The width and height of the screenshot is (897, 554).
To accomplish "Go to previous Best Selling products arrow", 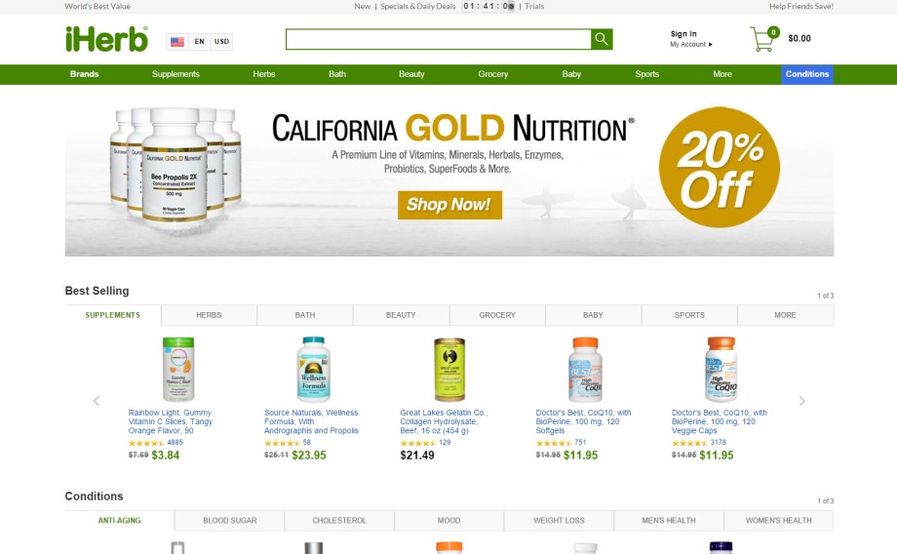I will click(x=97, y=401).
